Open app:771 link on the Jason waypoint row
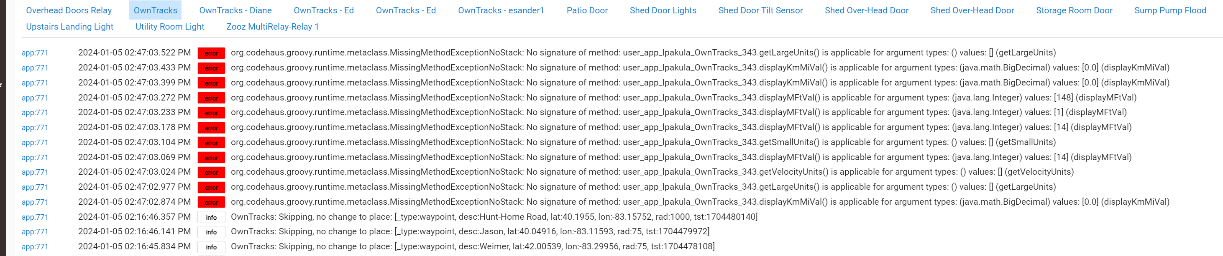The width and height of the screenshot is (1223, 256). pos(35,232)
